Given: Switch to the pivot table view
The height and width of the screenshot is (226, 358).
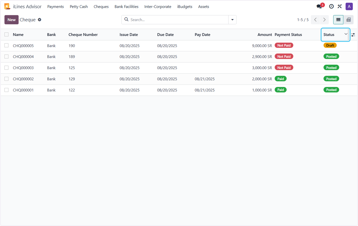Looking at the screenshot, I should coord(348,20).
